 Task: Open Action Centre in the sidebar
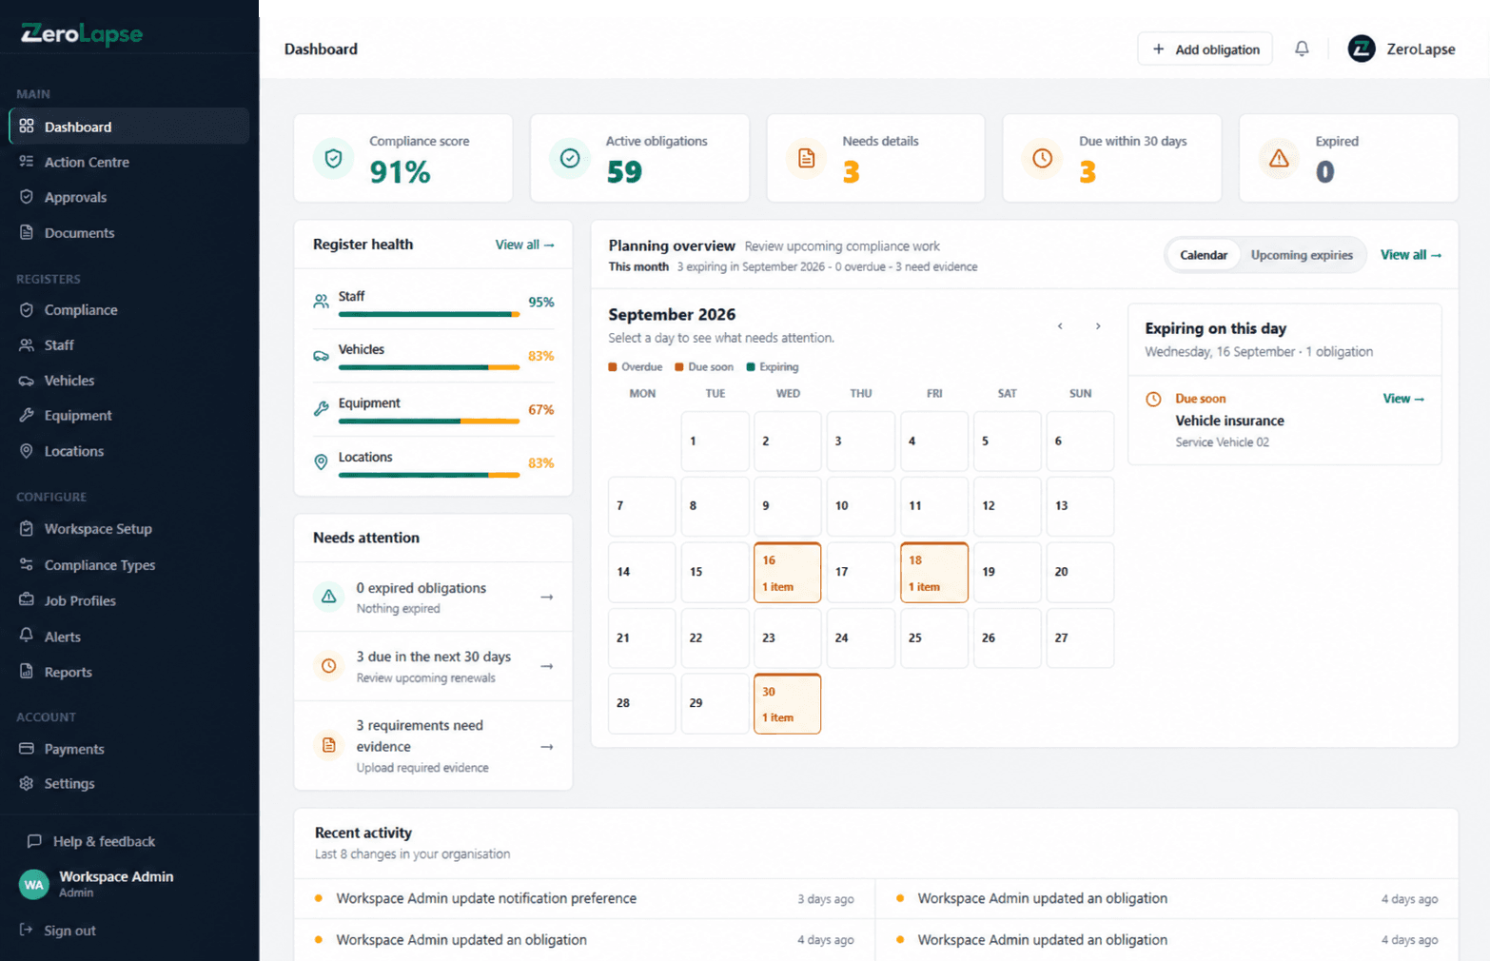[x=129, y=162]
